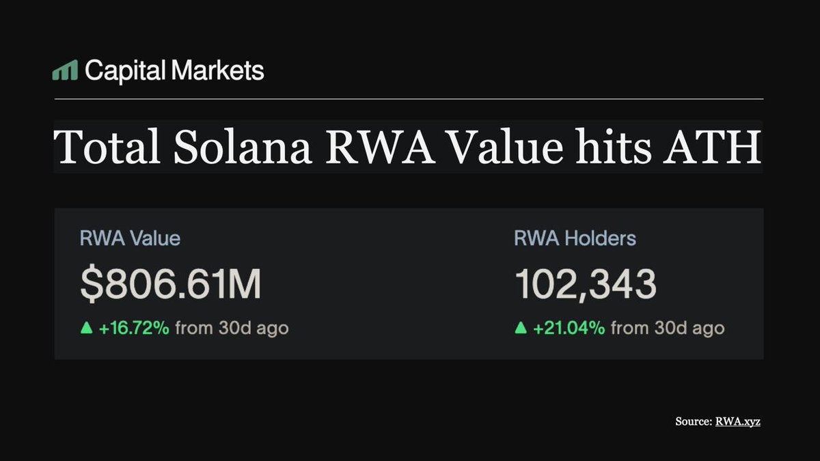Viewport: 820px width, 461px height.
Task: Click the +21.04% change percentage
Action: [569, 329]
